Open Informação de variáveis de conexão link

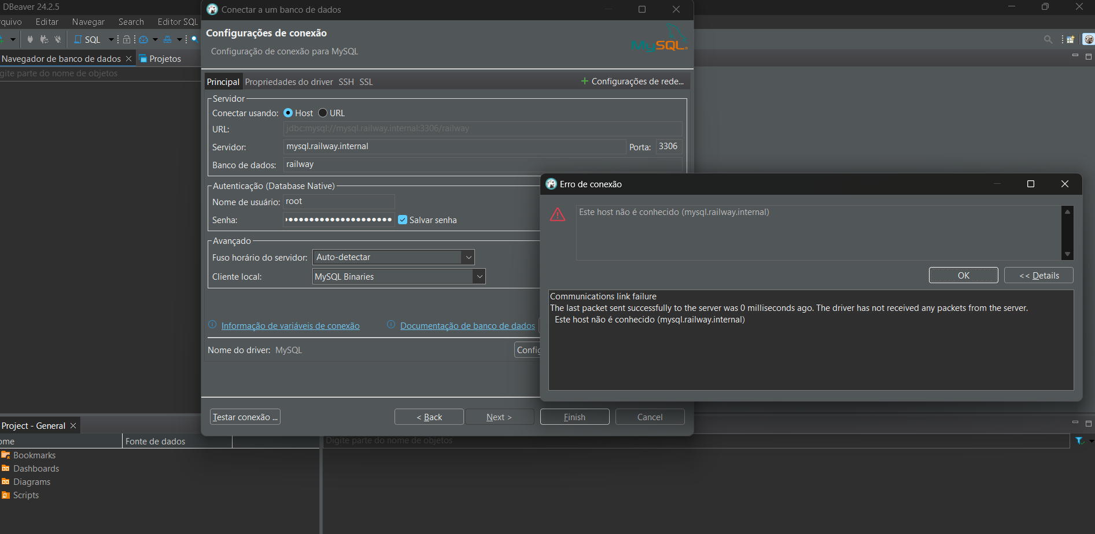290,326
